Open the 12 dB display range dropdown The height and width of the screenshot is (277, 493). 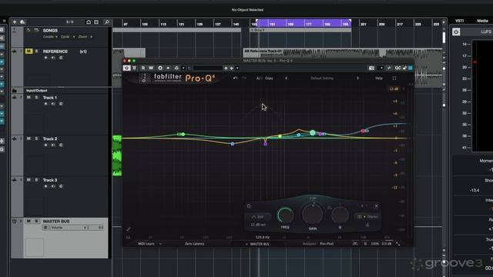394,89
